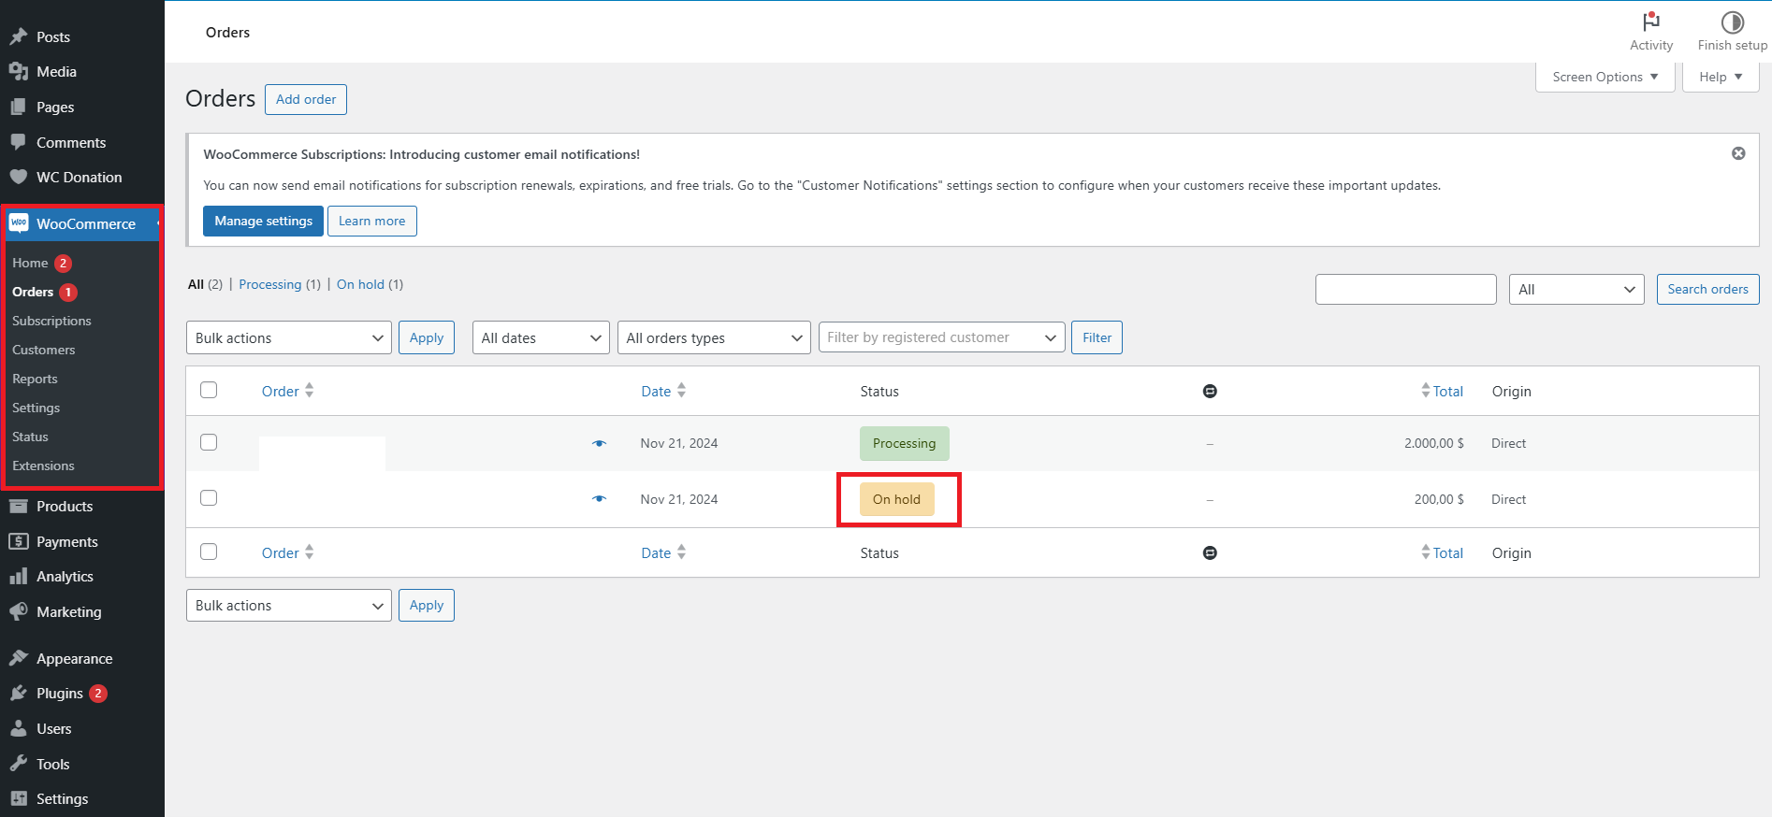Click the Products box icon
The width and height of the screenshot is (1772, 817).
pos(18,506)
